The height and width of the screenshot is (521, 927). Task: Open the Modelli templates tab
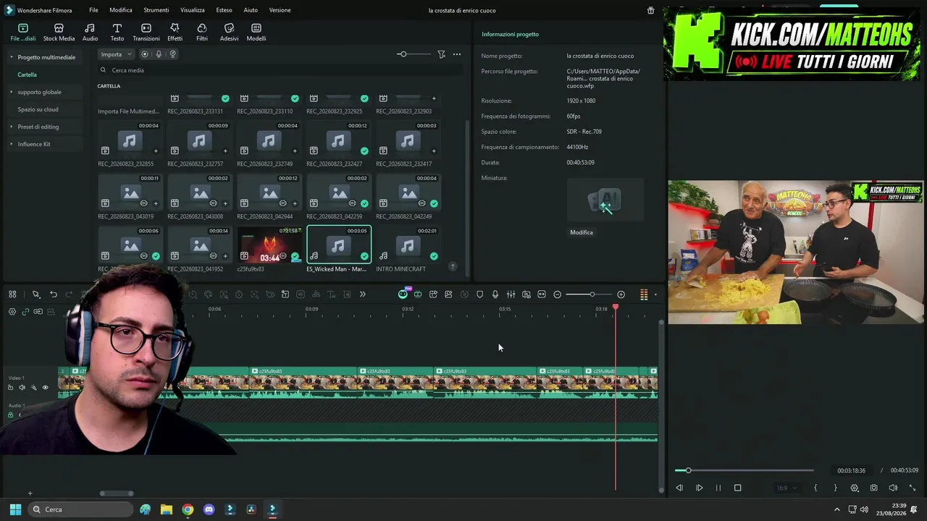256,32
